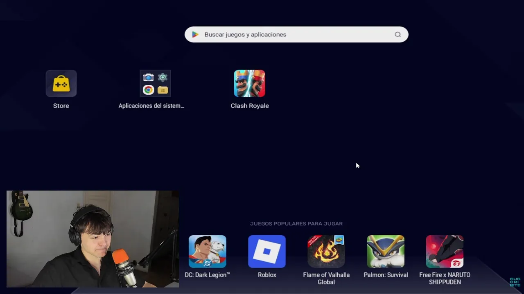Click the Roblox label text
Image resolution: width=524 pixels, height=294 pixels.
tap(267, 275)
